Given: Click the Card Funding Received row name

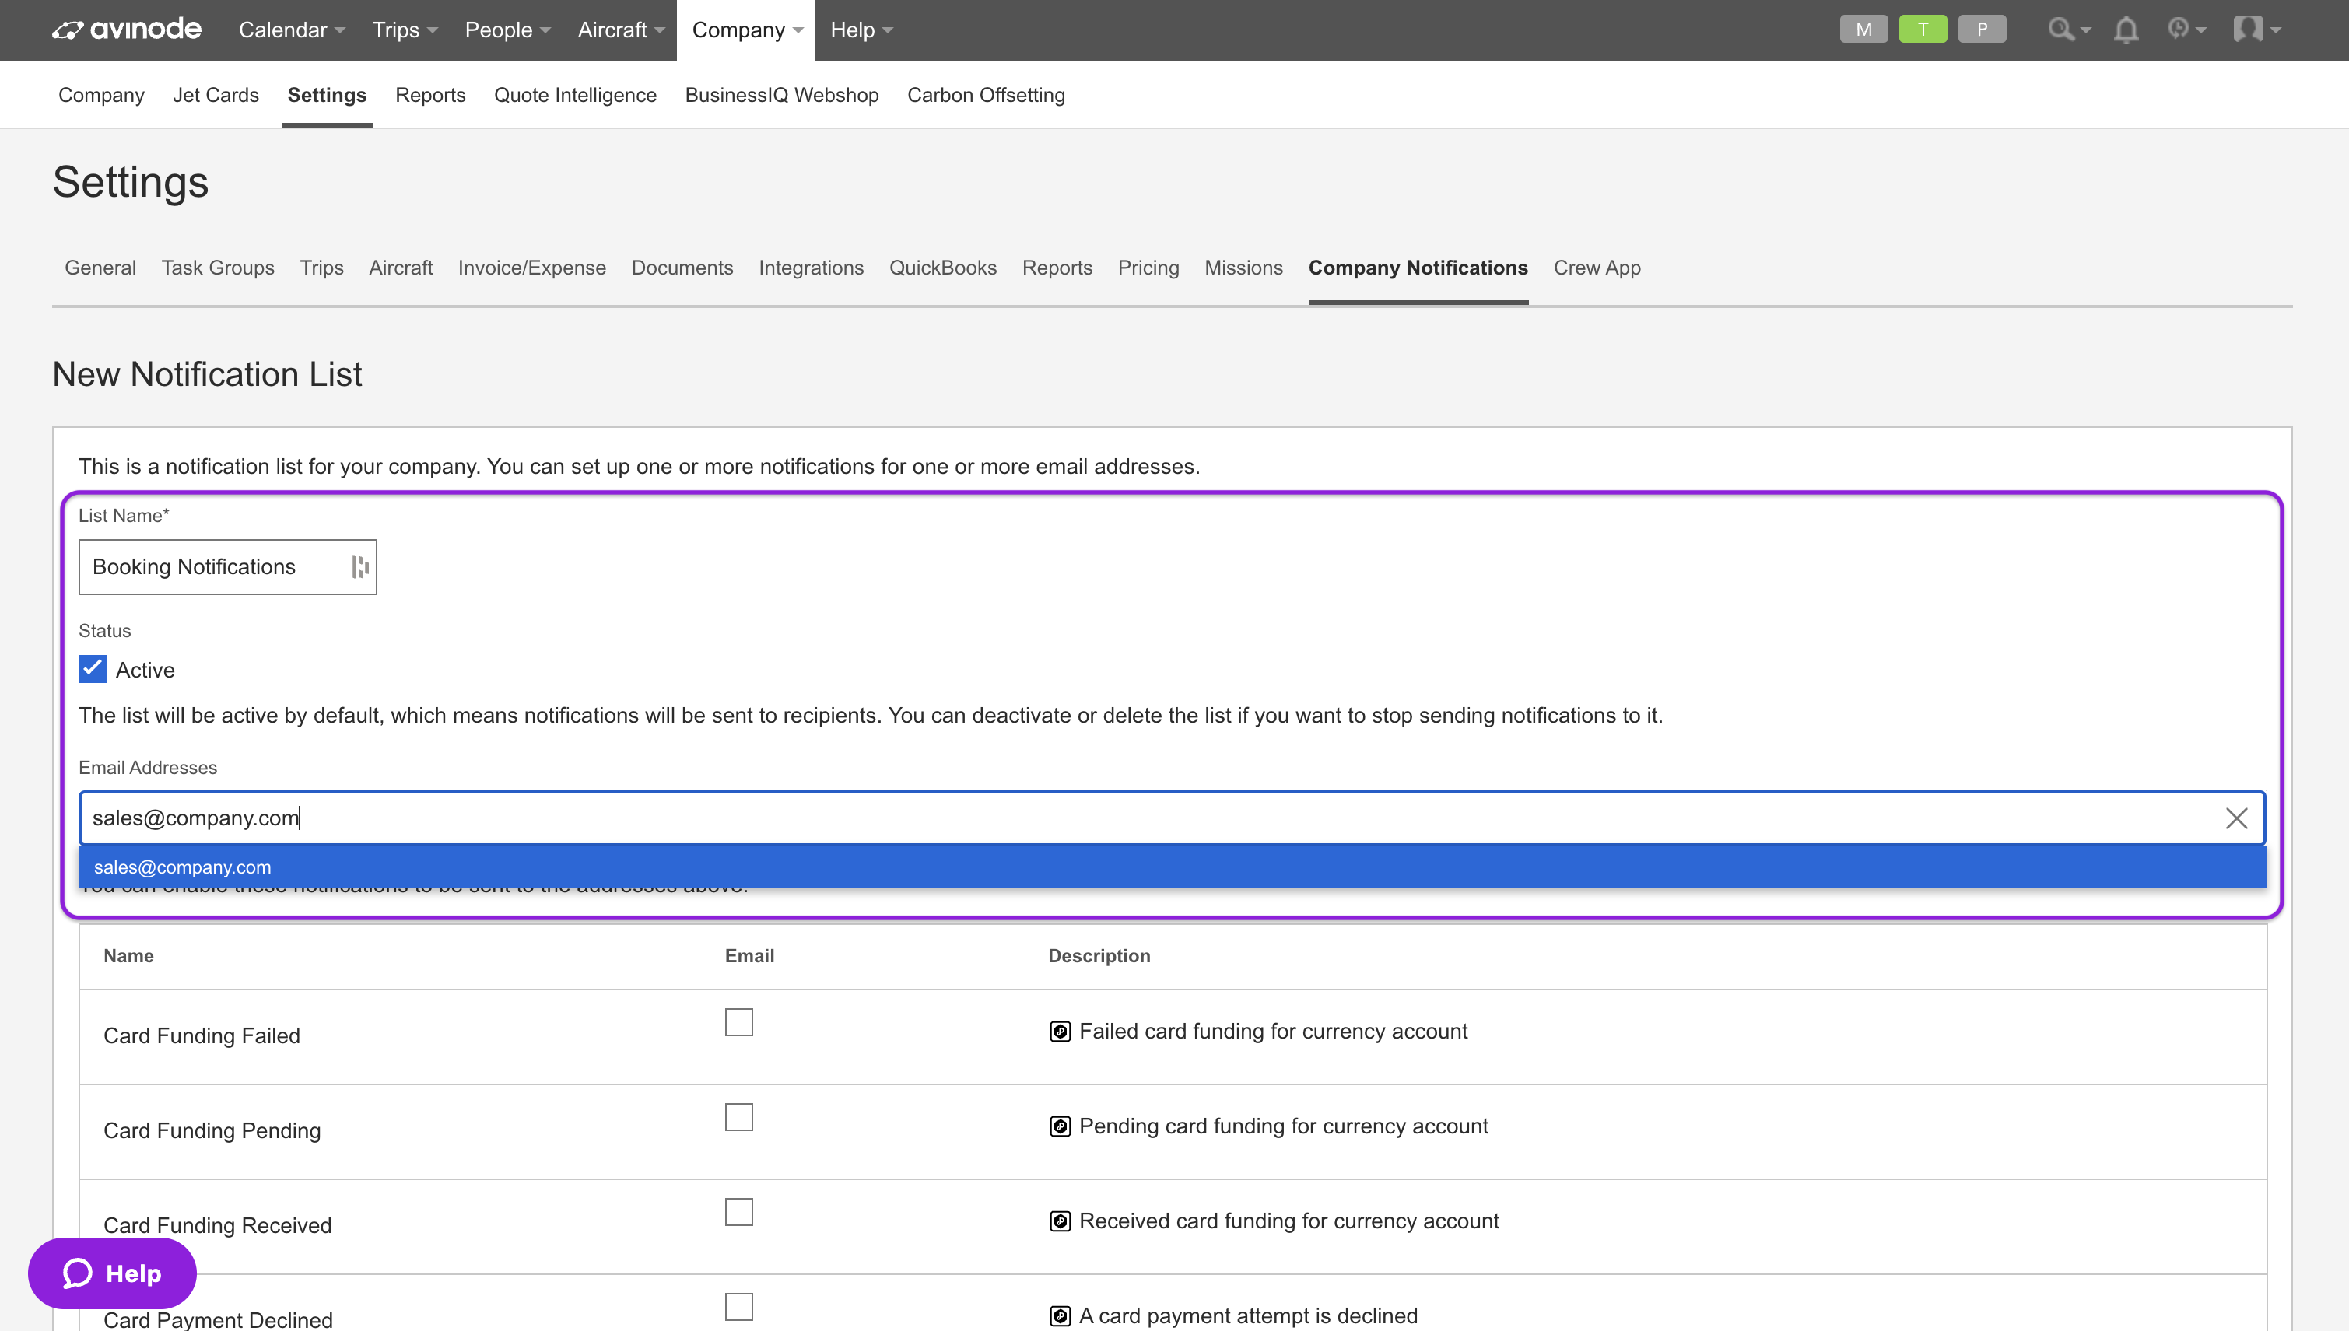Looking at the screenshot, I should 218,1226.
